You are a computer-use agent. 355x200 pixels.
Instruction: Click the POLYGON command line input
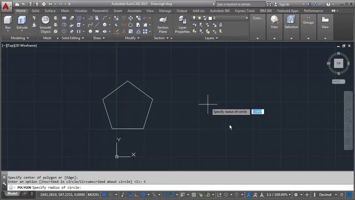[x=180, y=188]
